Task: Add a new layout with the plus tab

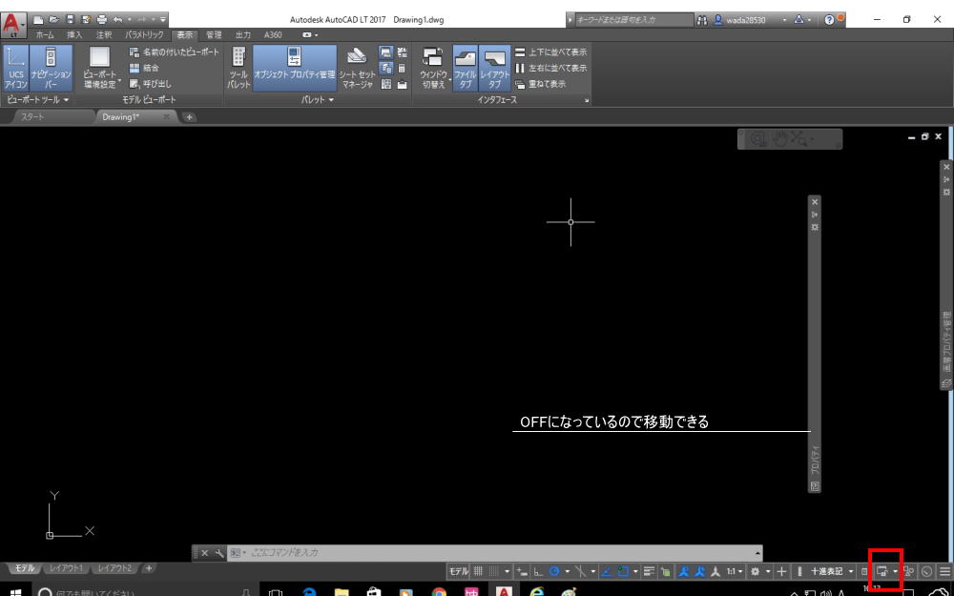Action: (x=149, y=568)
